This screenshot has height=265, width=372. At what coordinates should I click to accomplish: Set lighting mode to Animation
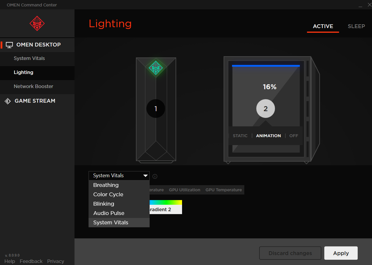269,136
